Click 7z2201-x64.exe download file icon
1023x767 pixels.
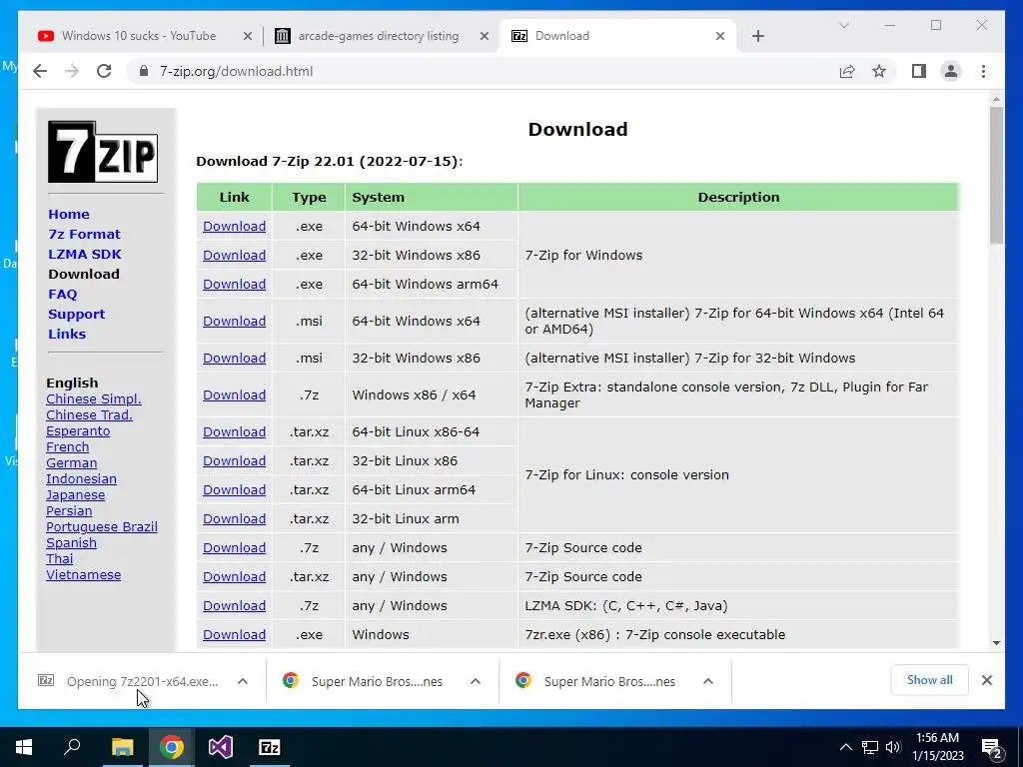pos(46,681)
